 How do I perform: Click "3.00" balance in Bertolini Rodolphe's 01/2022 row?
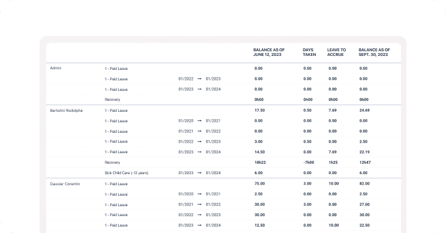[x=259, y=142]
